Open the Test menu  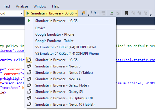(7, 6)
